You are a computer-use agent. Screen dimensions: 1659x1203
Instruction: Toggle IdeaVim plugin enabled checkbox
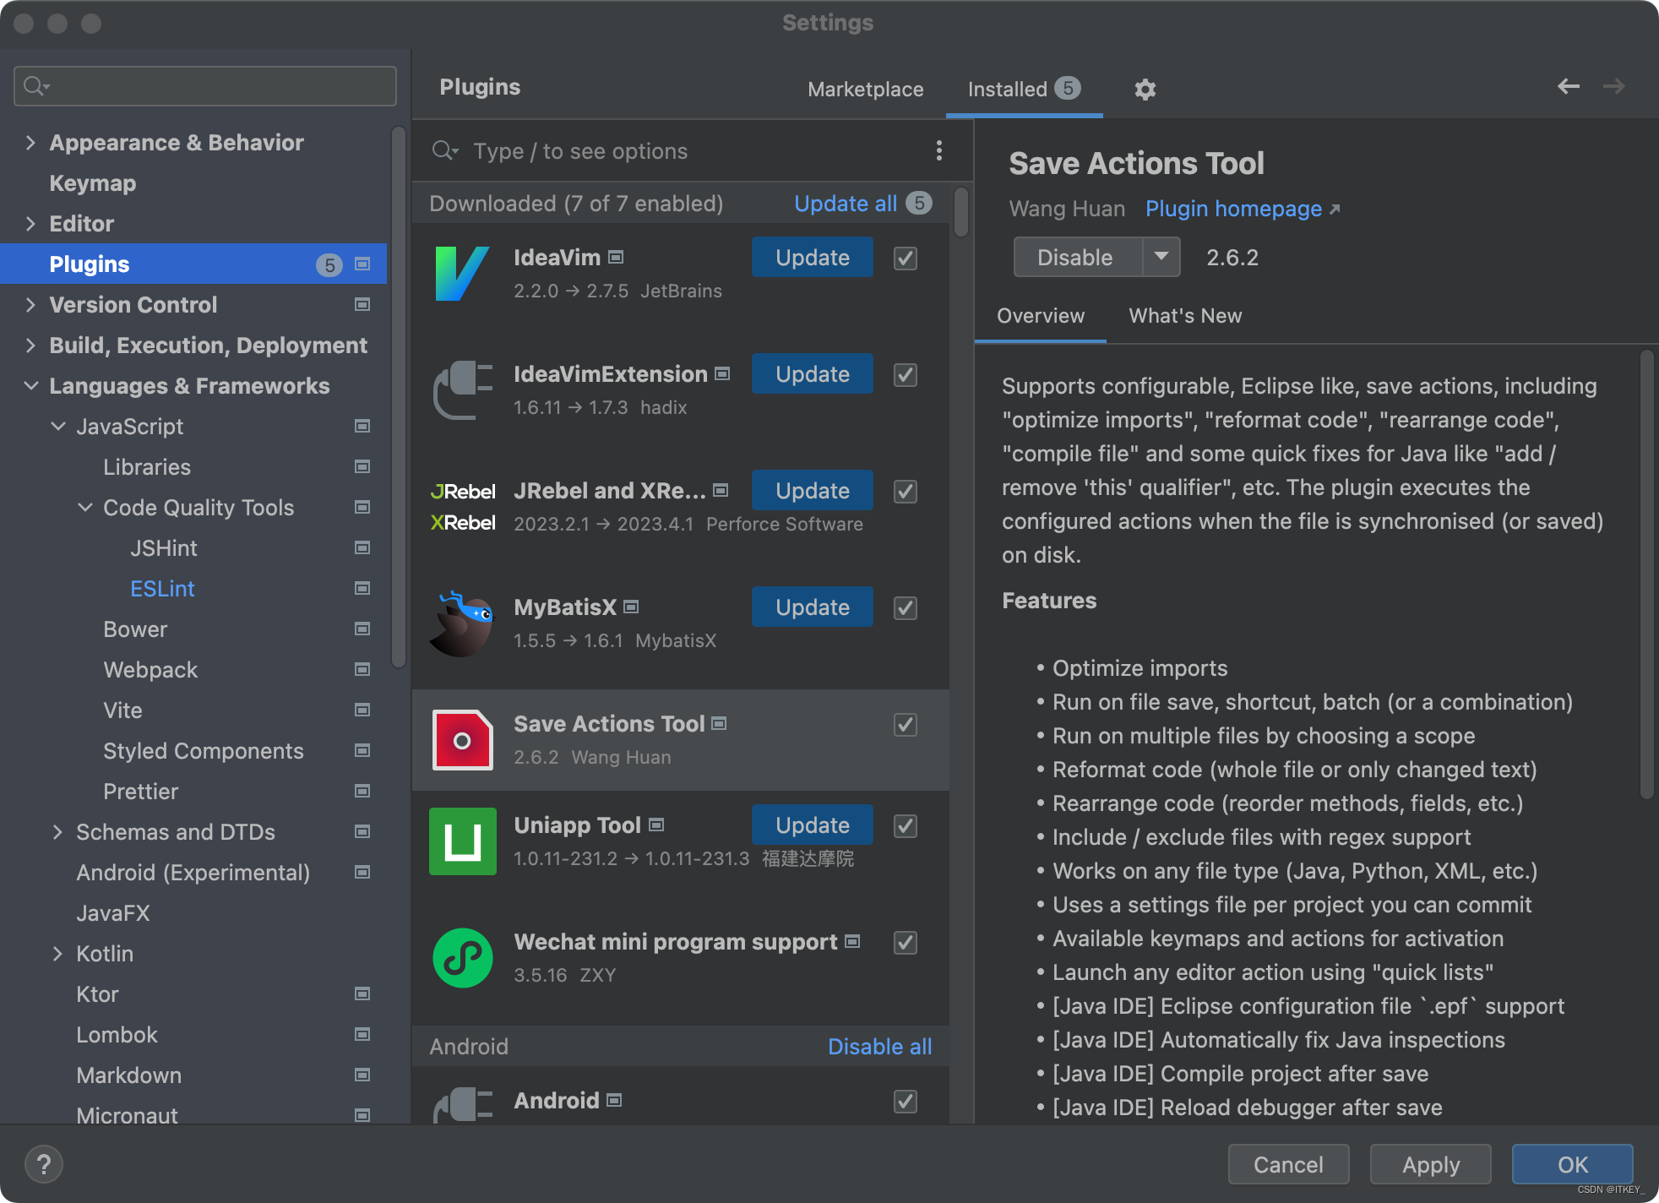tap(904, 259)
